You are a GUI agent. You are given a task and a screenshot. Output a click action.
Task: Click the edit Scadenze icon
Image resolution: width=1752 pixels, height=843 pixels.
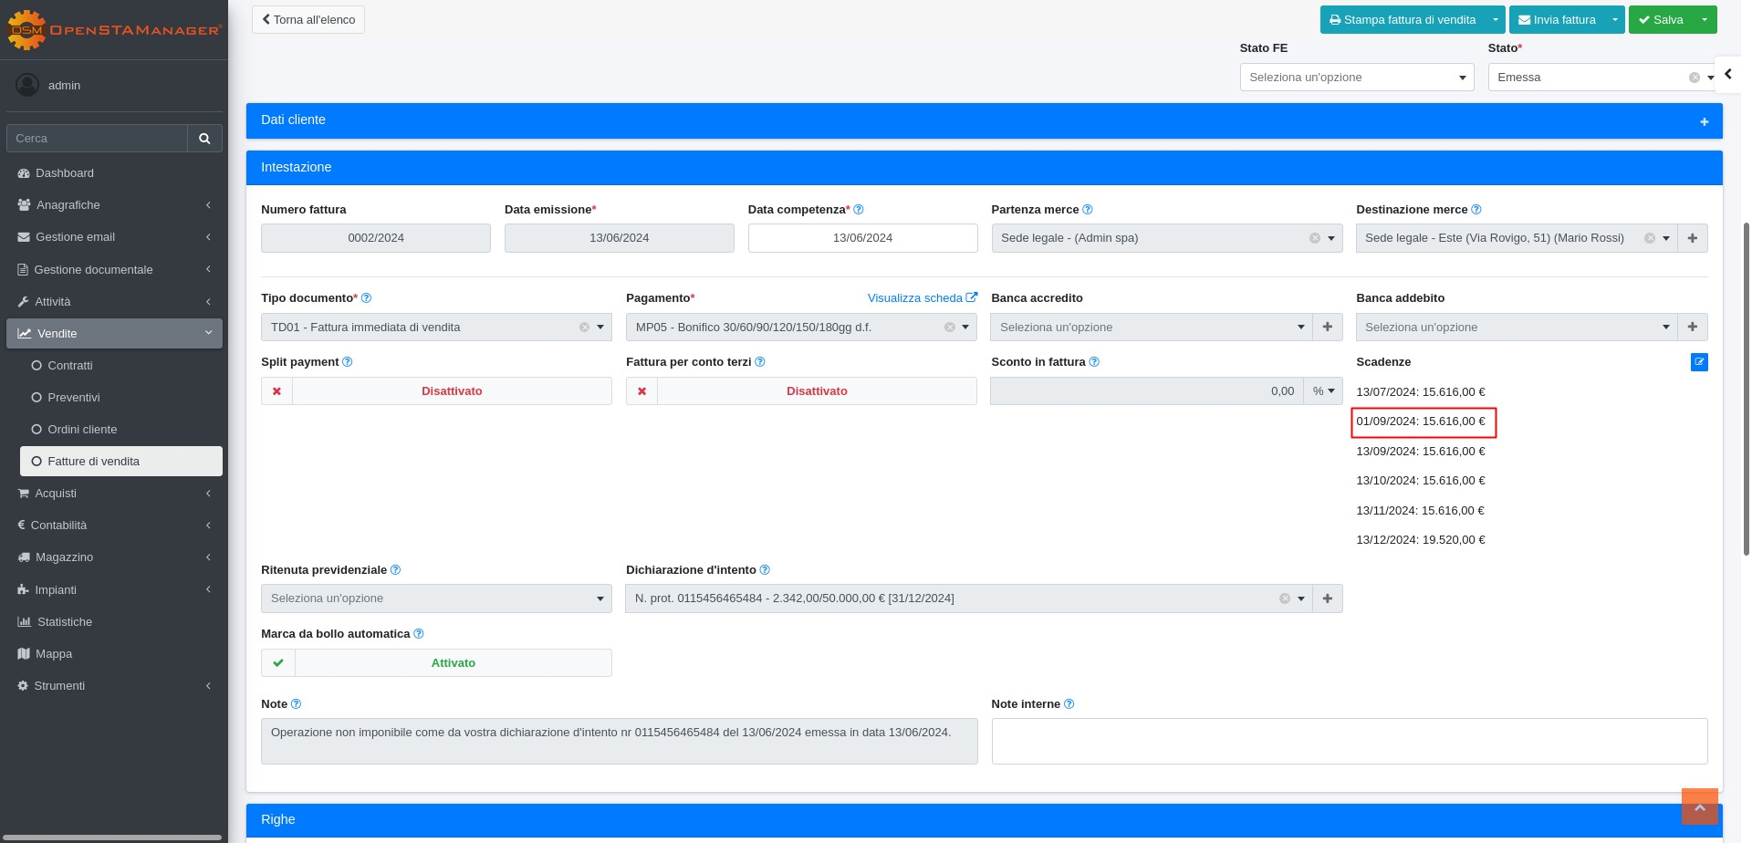point(1698,362)
